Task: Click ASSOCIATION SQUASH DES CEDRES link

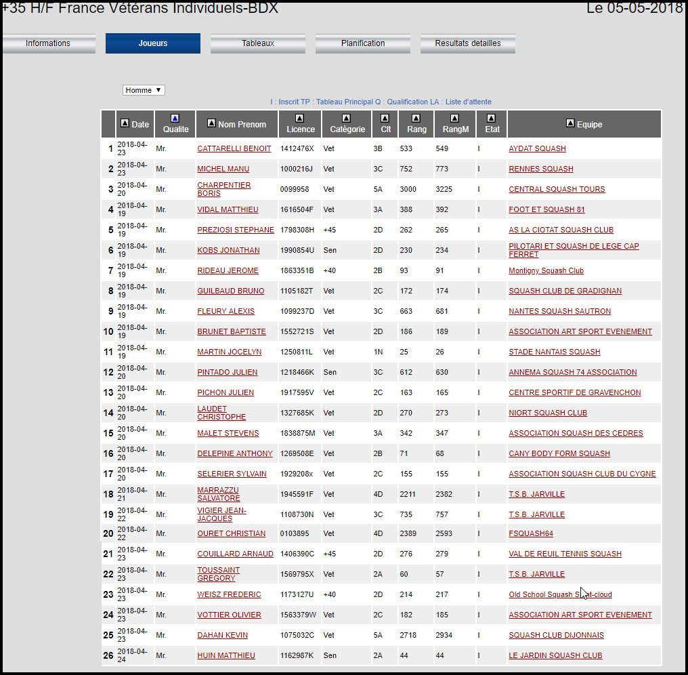Action: pyautogui.click(x=576, y=433)
